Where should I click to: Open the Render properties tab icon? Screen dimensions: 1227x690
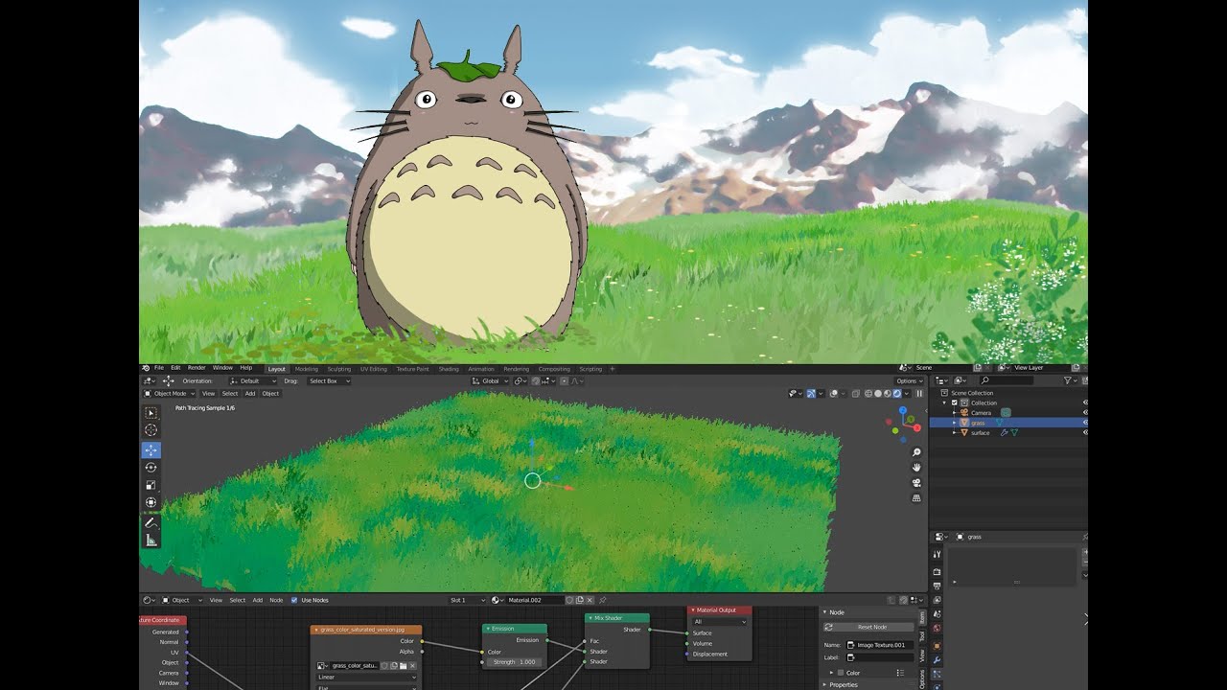937,571
